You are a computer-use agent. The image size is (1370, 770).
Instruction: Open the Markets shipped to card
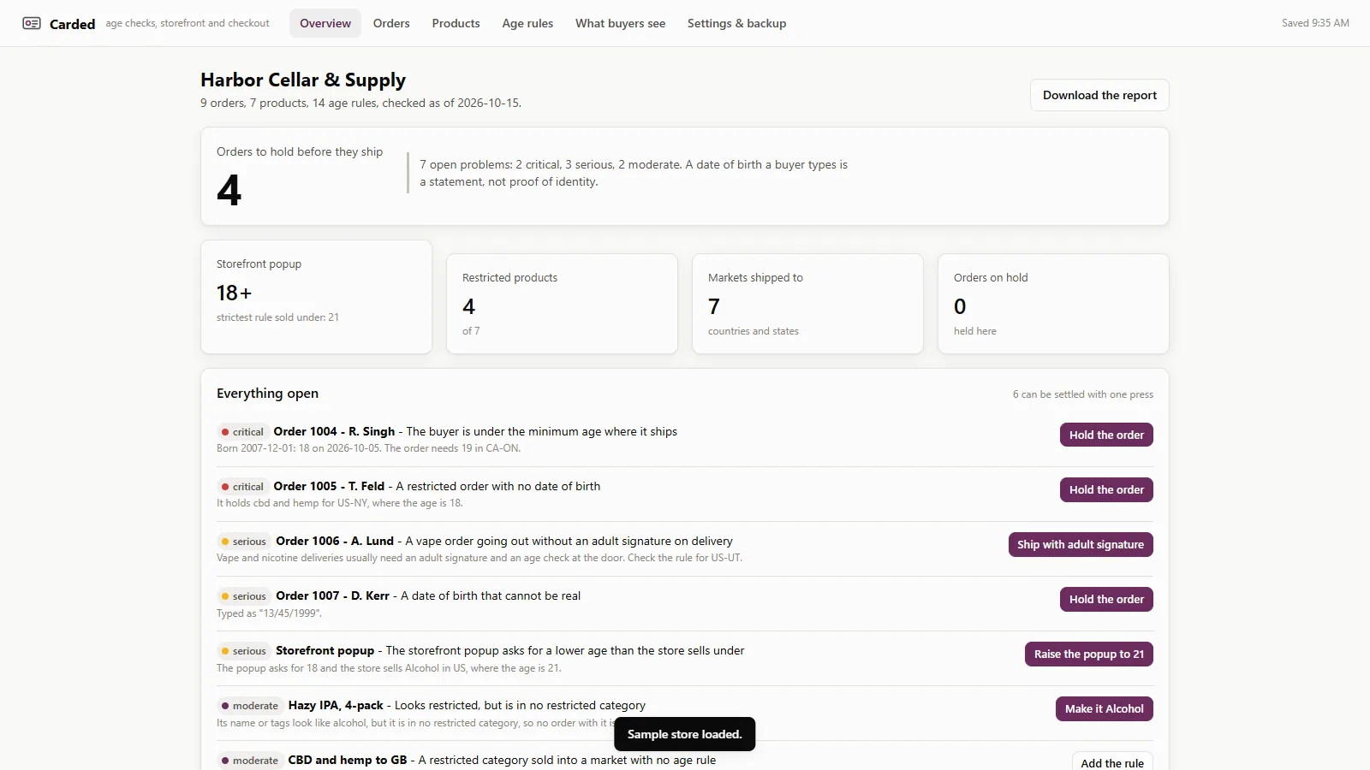coord(807,304)
